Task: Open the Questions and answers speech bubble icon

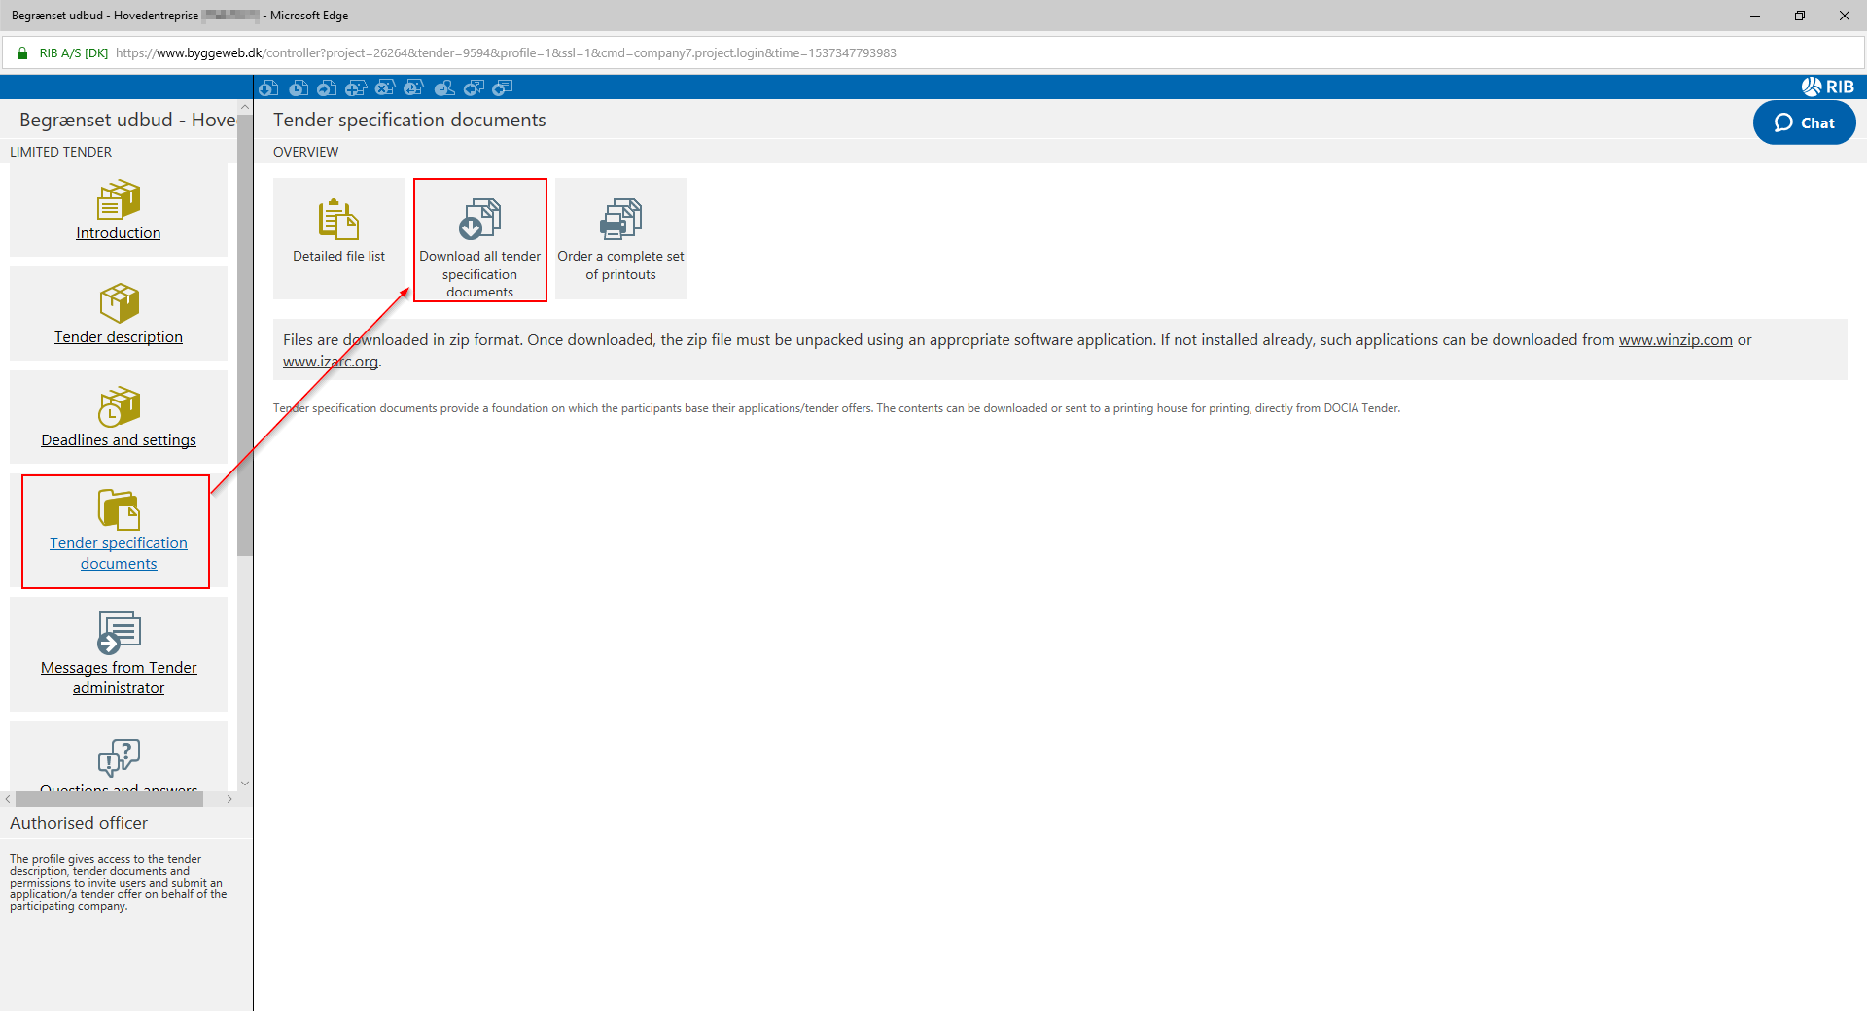Action: click(x=119, y=756)
